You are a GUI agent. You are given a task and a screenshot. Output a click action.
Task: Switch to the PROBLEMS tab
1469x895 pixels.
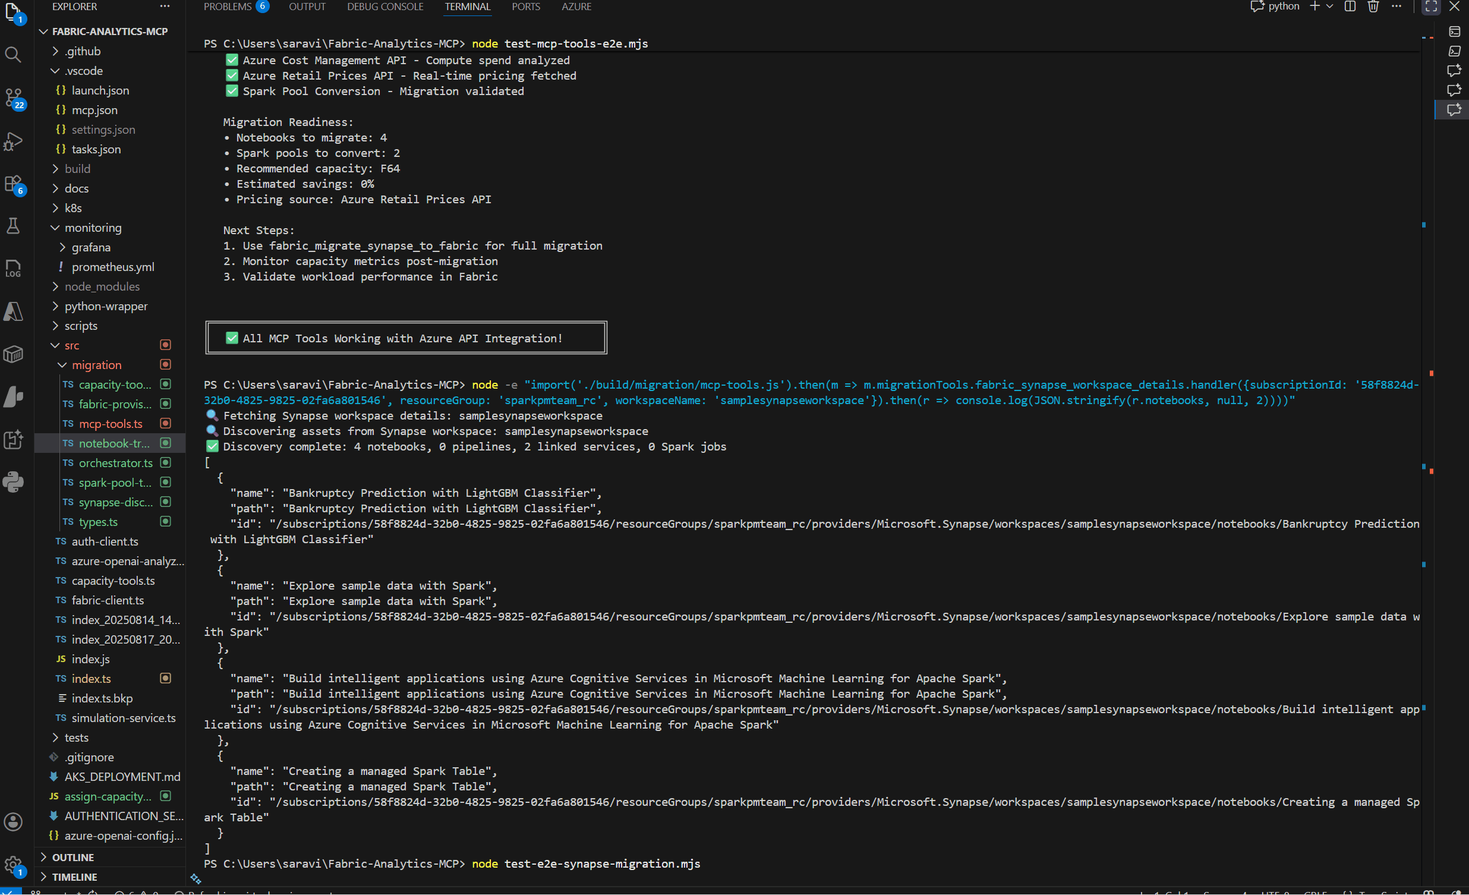(x=227, y=7)
